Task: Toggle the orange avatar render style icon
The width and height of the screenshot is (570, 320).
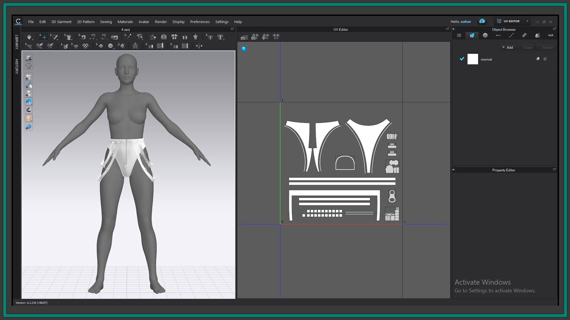Action: pyautogui.click(x=28, y=118)
